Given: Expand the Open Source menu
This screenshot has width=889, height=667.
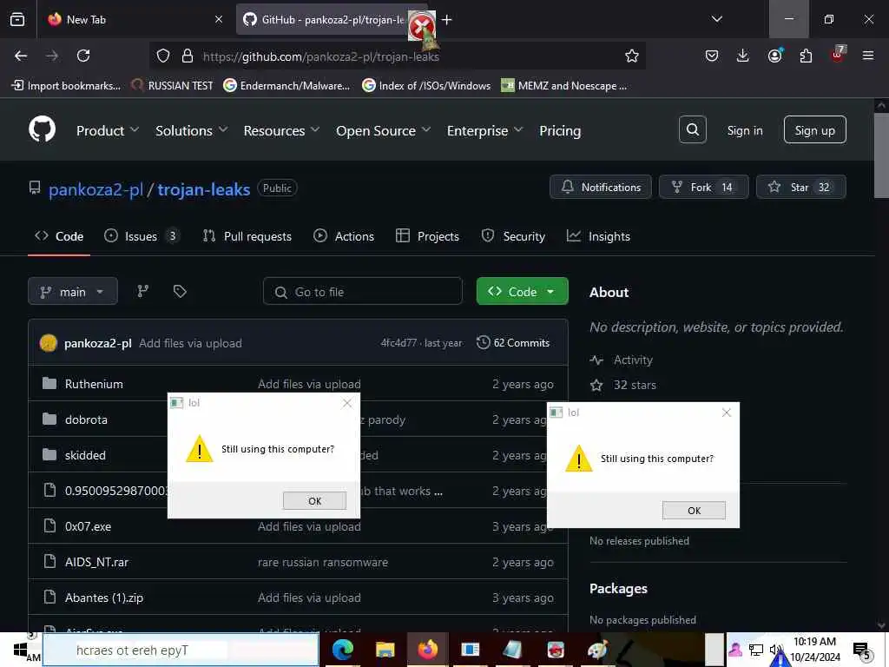Looking at the screenshot, I should [383, 130].
